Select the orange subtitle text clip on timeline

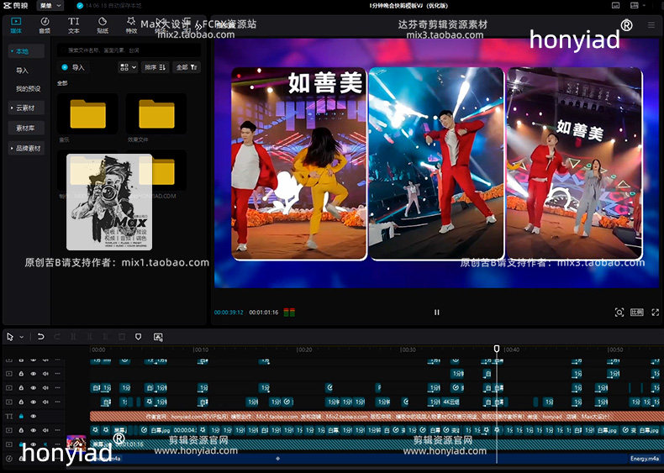coord(377,416)
